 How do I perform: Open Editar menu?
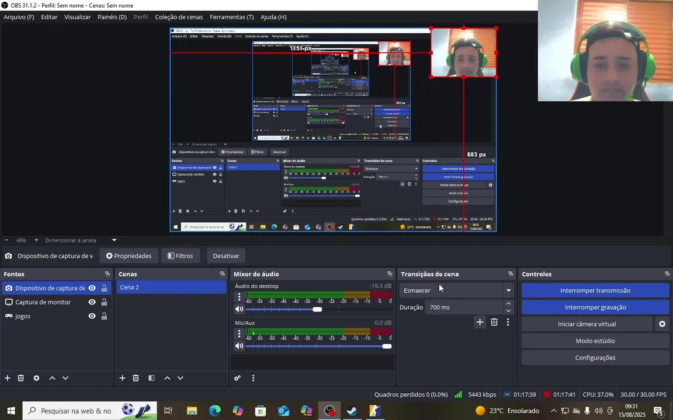pos(49,17)
